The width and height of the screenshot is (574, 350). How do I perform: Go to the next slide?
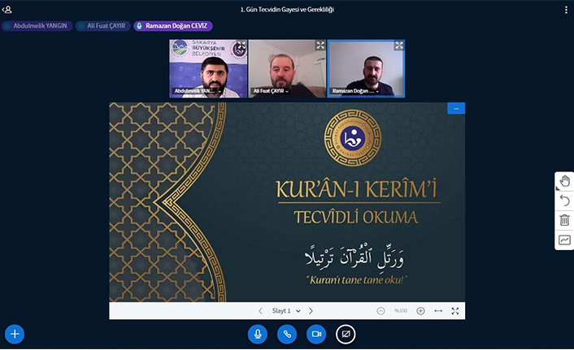point(311,311)
